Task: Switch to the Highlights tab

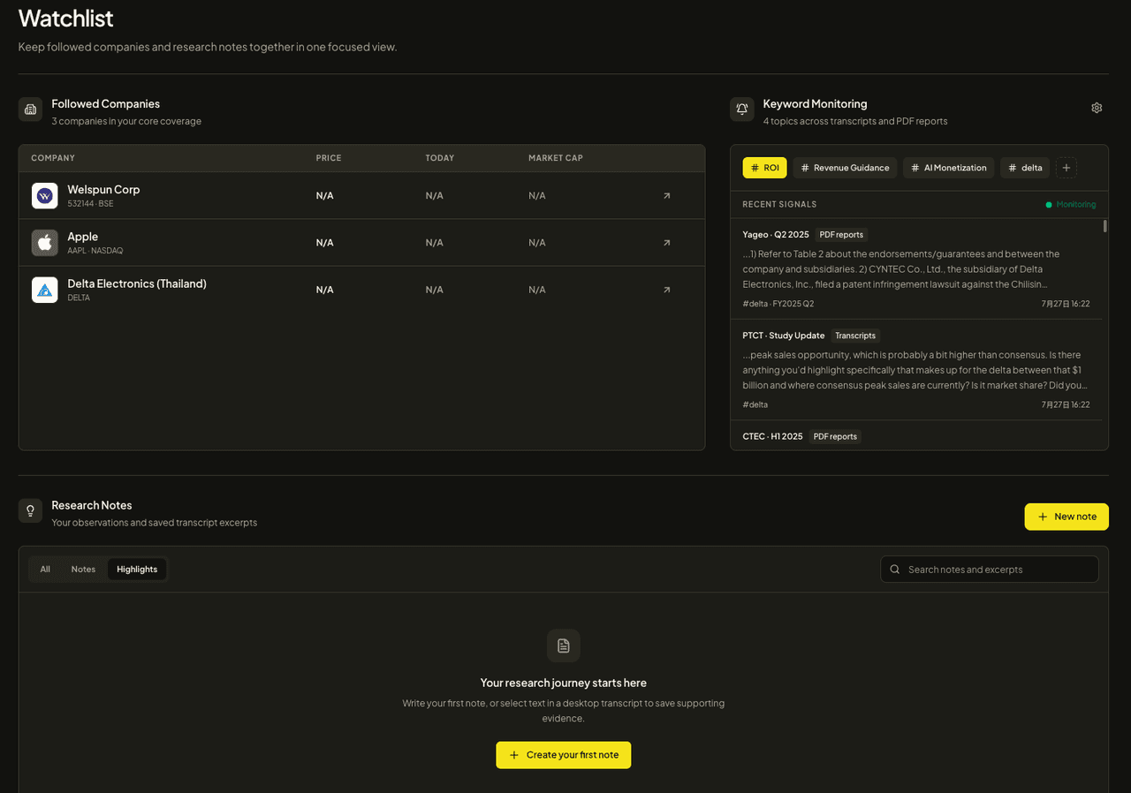Action: [137, 570]
